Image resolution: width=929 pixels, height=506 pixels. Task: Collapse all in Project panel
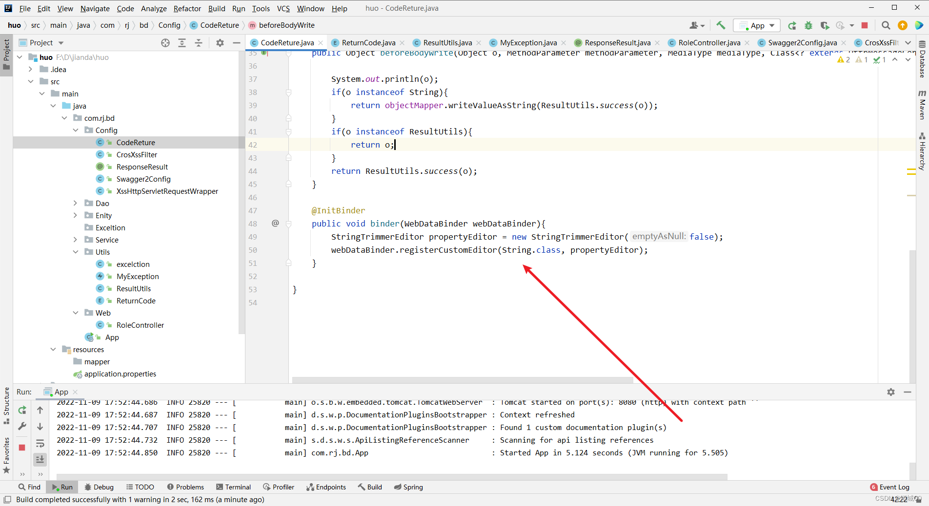(199, 43)
